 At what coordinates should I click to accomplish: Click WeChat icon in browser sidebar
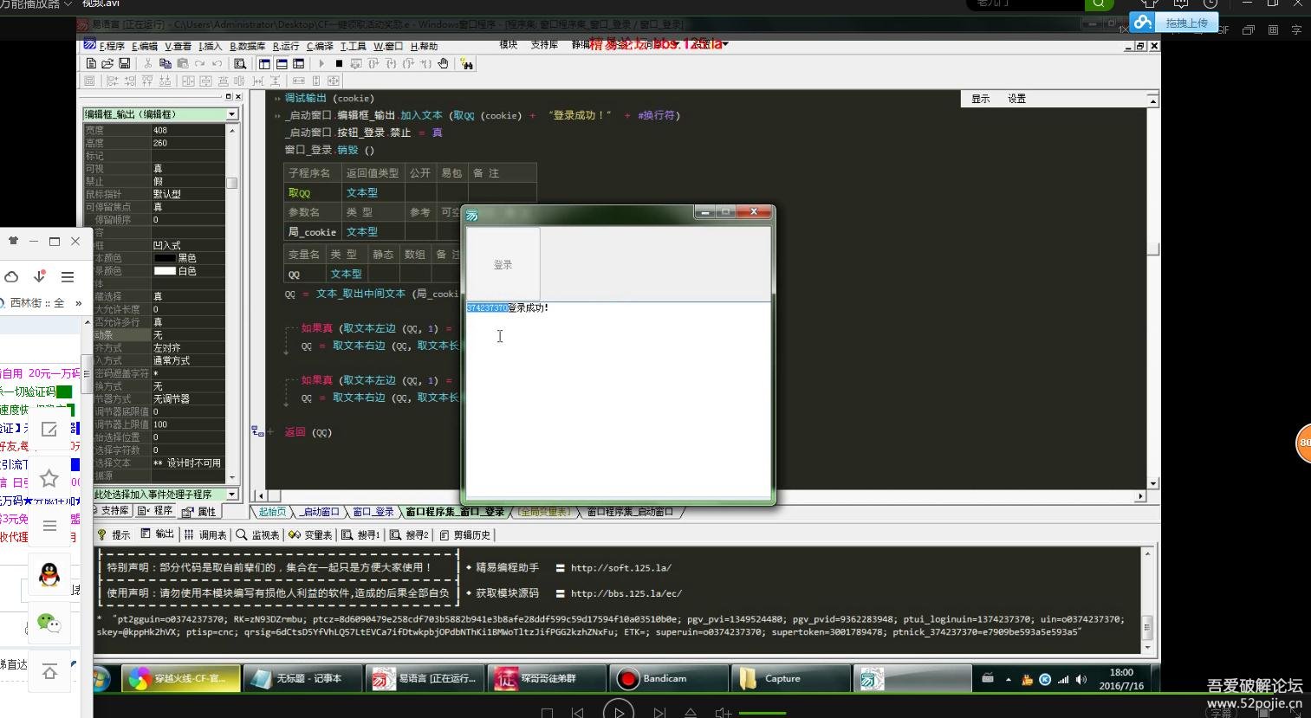pos(49,622)
